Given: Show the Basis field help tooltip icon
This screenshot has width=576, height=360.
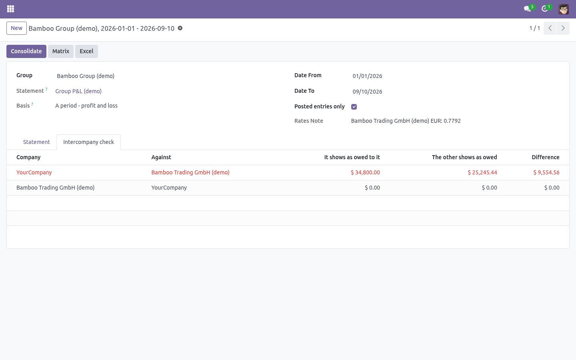Looking at the screenshot, I should coord(32,104).
